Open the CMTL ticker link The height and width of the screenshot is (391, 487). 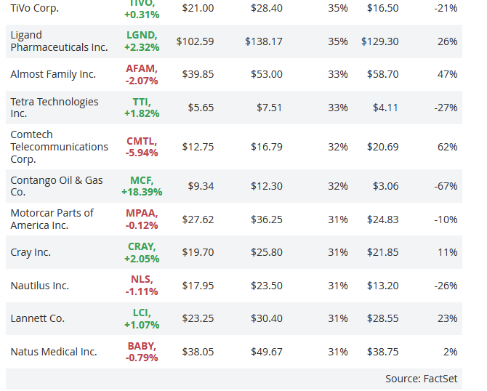(141, 141)
